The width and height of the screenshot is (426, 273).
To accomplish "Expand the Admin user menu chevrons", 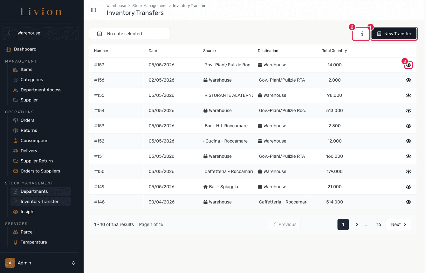I will [73, 263].
